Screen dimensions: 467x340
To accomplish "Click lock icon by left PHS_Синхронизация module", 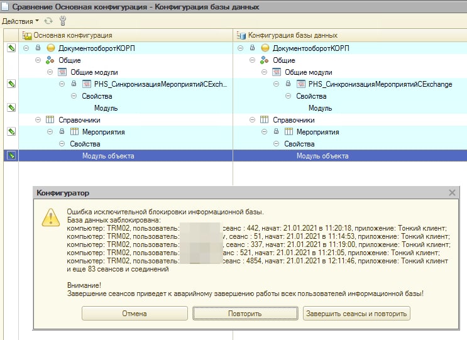I will point(74,84).
